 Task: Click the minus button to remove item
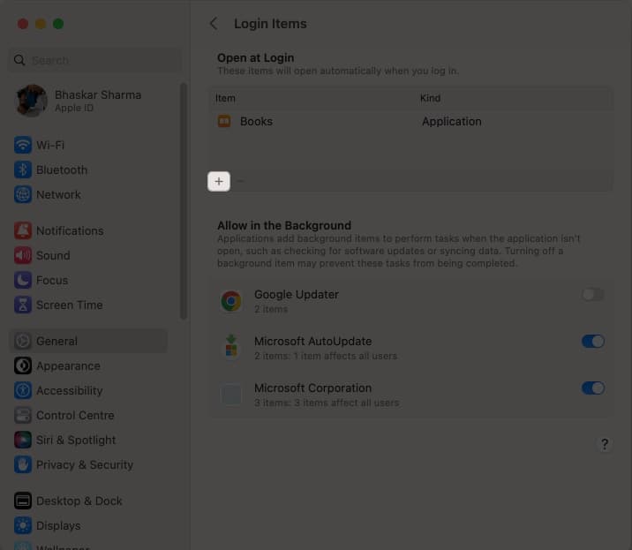tap(241, 182)
